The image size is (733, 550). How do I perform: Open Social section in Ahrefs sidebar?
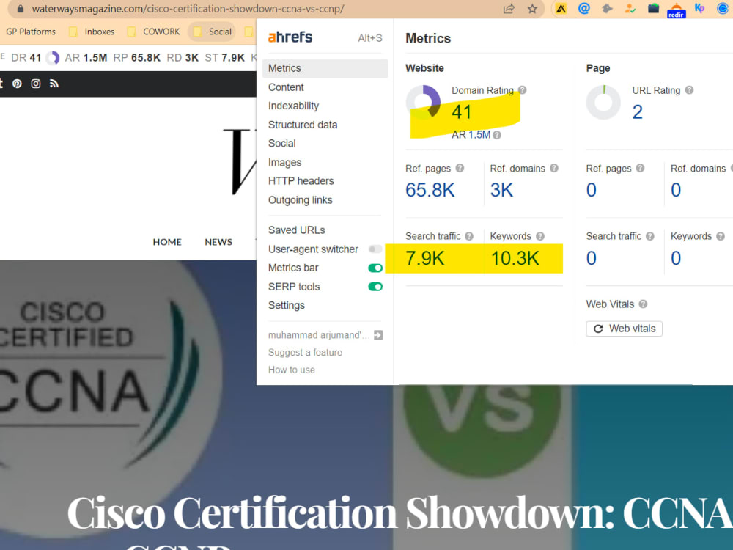coord(282,143)
